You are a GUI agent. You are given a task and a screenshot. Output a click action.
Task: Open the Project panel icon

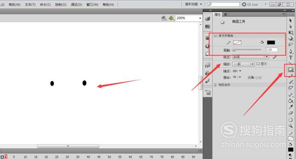(x=207, y=92)
